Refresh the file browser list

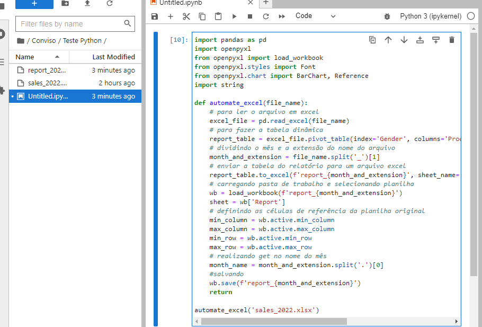(x=110, y=3)
